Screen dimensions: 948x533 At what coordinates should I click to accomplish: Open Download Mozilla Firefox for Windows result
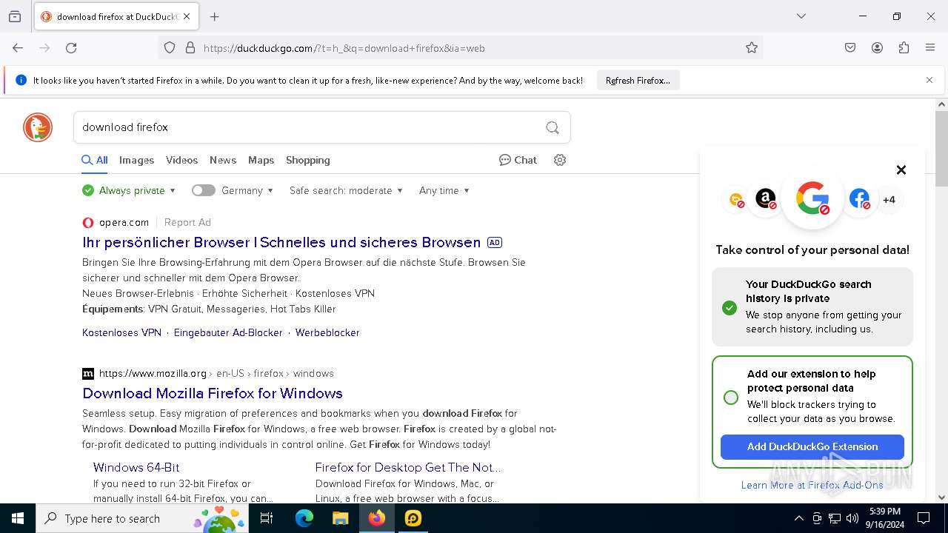click(x=213, y=393)
